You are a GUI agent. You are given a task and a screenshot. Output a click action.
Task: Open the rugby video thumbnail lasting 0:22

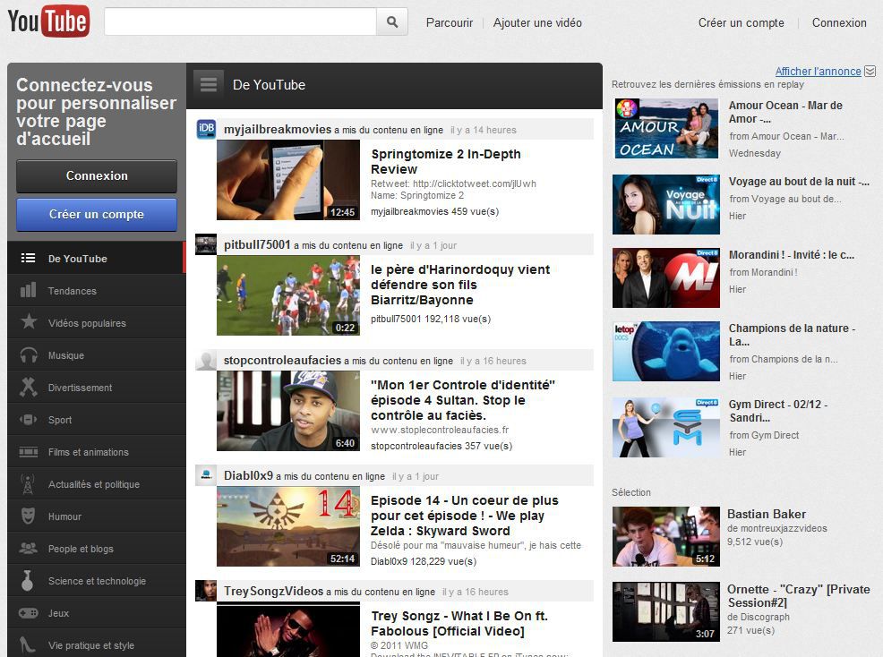coord(288,295)
